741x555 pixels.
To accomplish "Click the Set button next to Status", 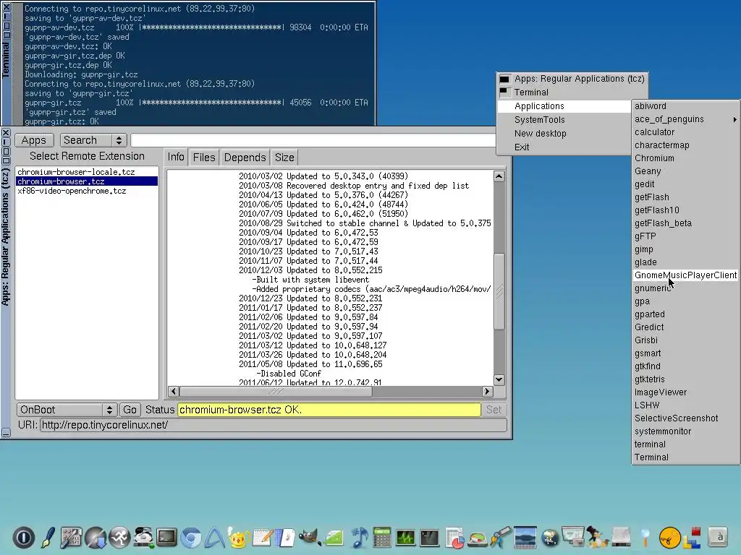I will click(x=494, y=410).
